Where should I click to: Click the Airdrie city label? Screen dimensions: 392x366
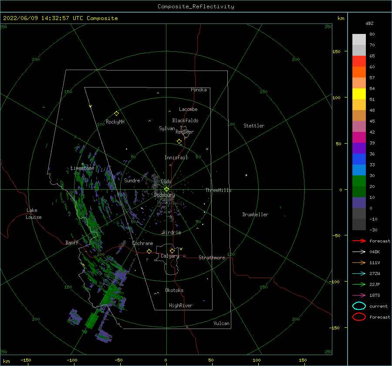point(172,232)
